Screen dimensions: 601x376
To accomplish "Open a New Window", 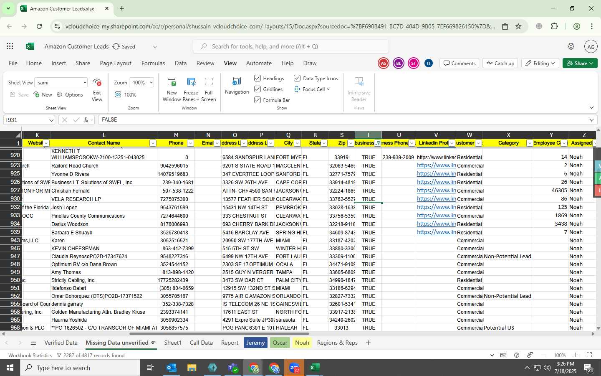I will point(172,90).
